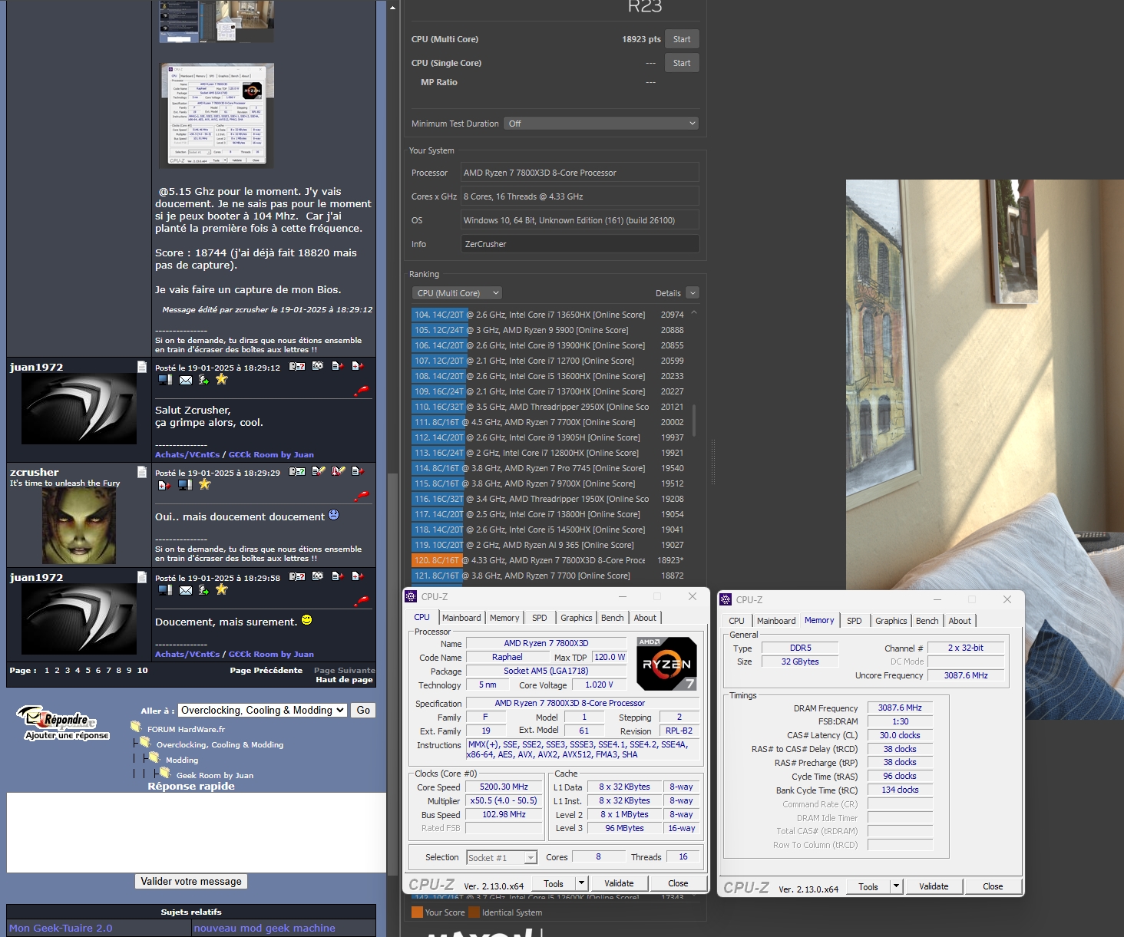1124x937 pixels.
Task: Click the CPU-Z app icon in the CPU window
Action: (x=412, y=596)
